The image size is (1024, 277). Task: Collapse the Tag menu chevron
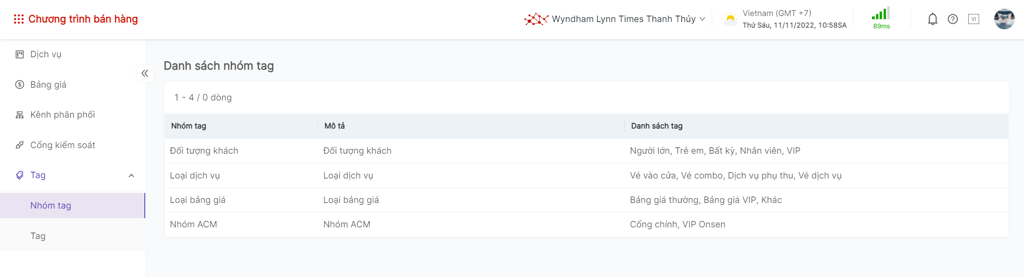tap(131, 175)
